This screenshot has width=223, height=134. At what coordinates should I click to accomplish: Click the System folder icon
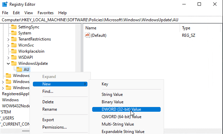[x=14, y=33]
